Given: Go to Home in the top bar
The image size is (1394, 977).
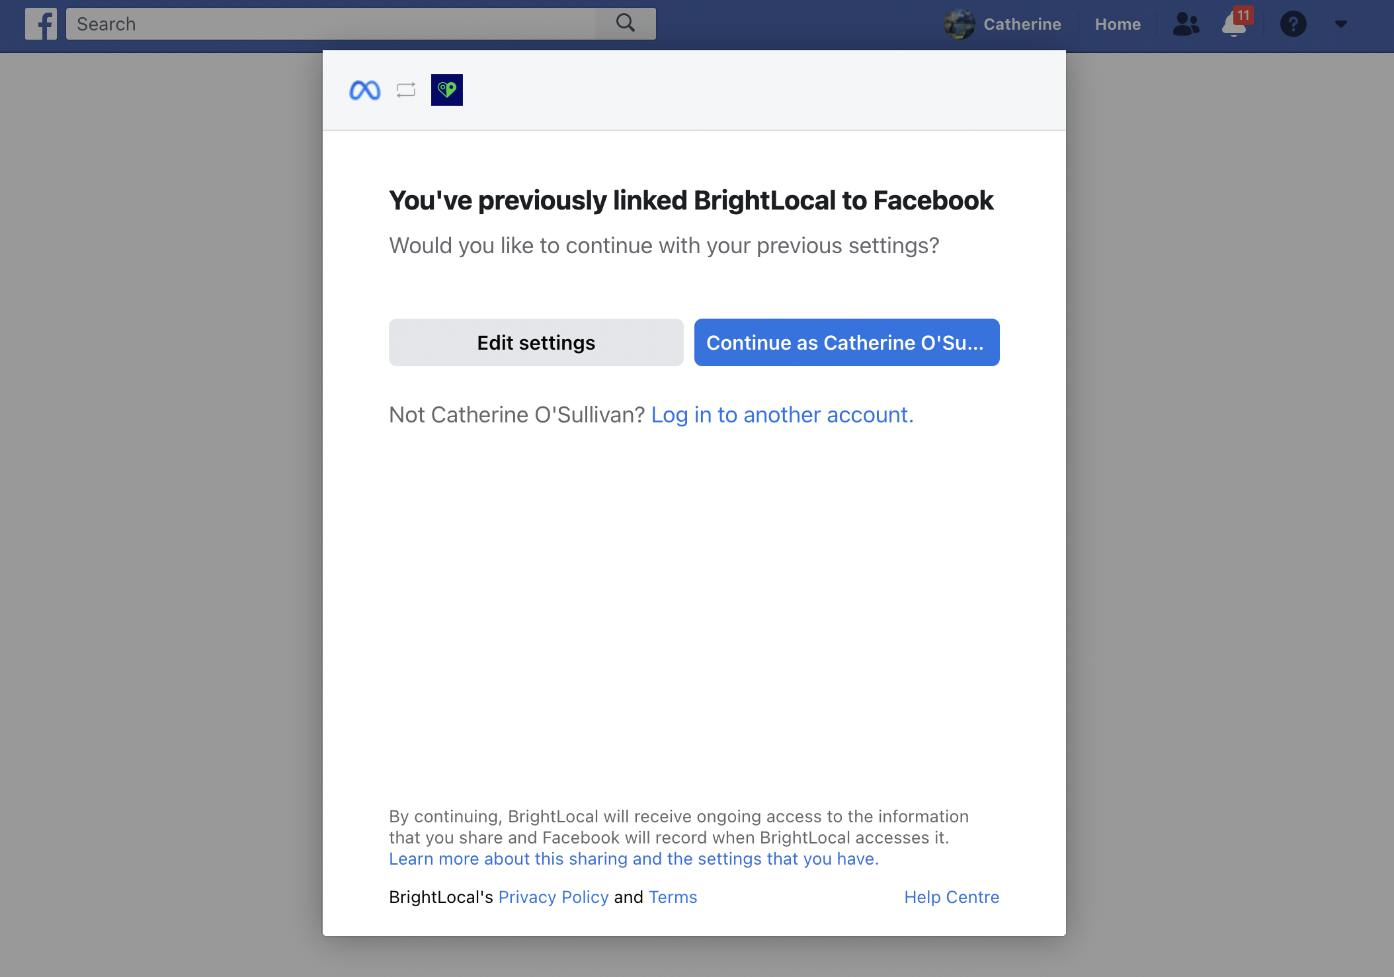Looking at the screenshot, I should pos(1118,24).
